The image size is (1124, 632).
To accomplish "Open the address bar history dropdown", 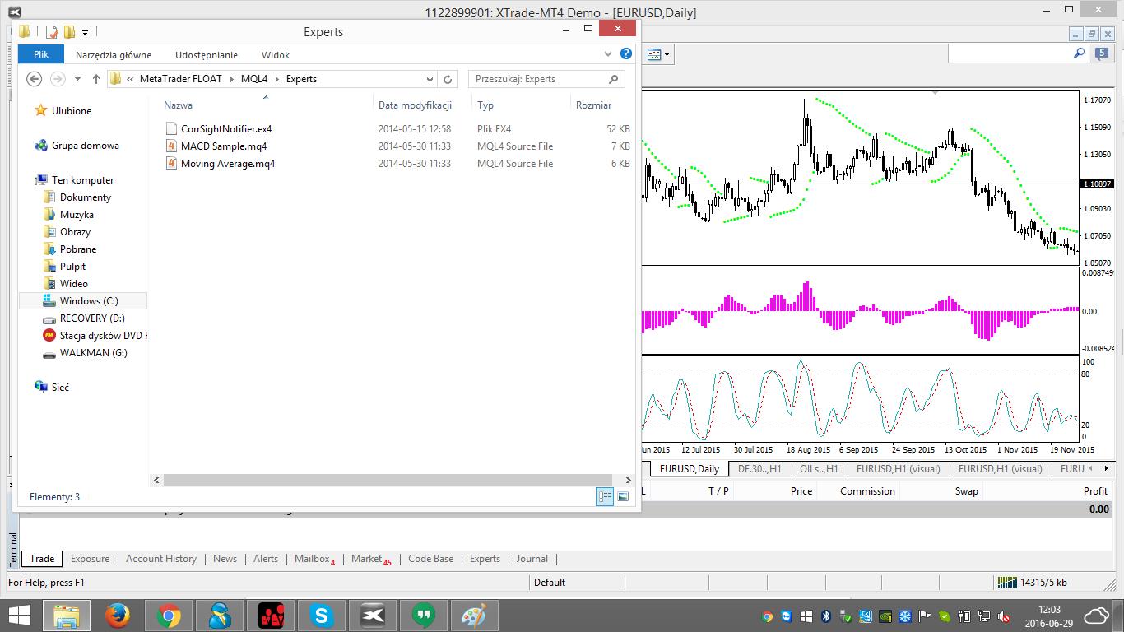I will point(430,79).
